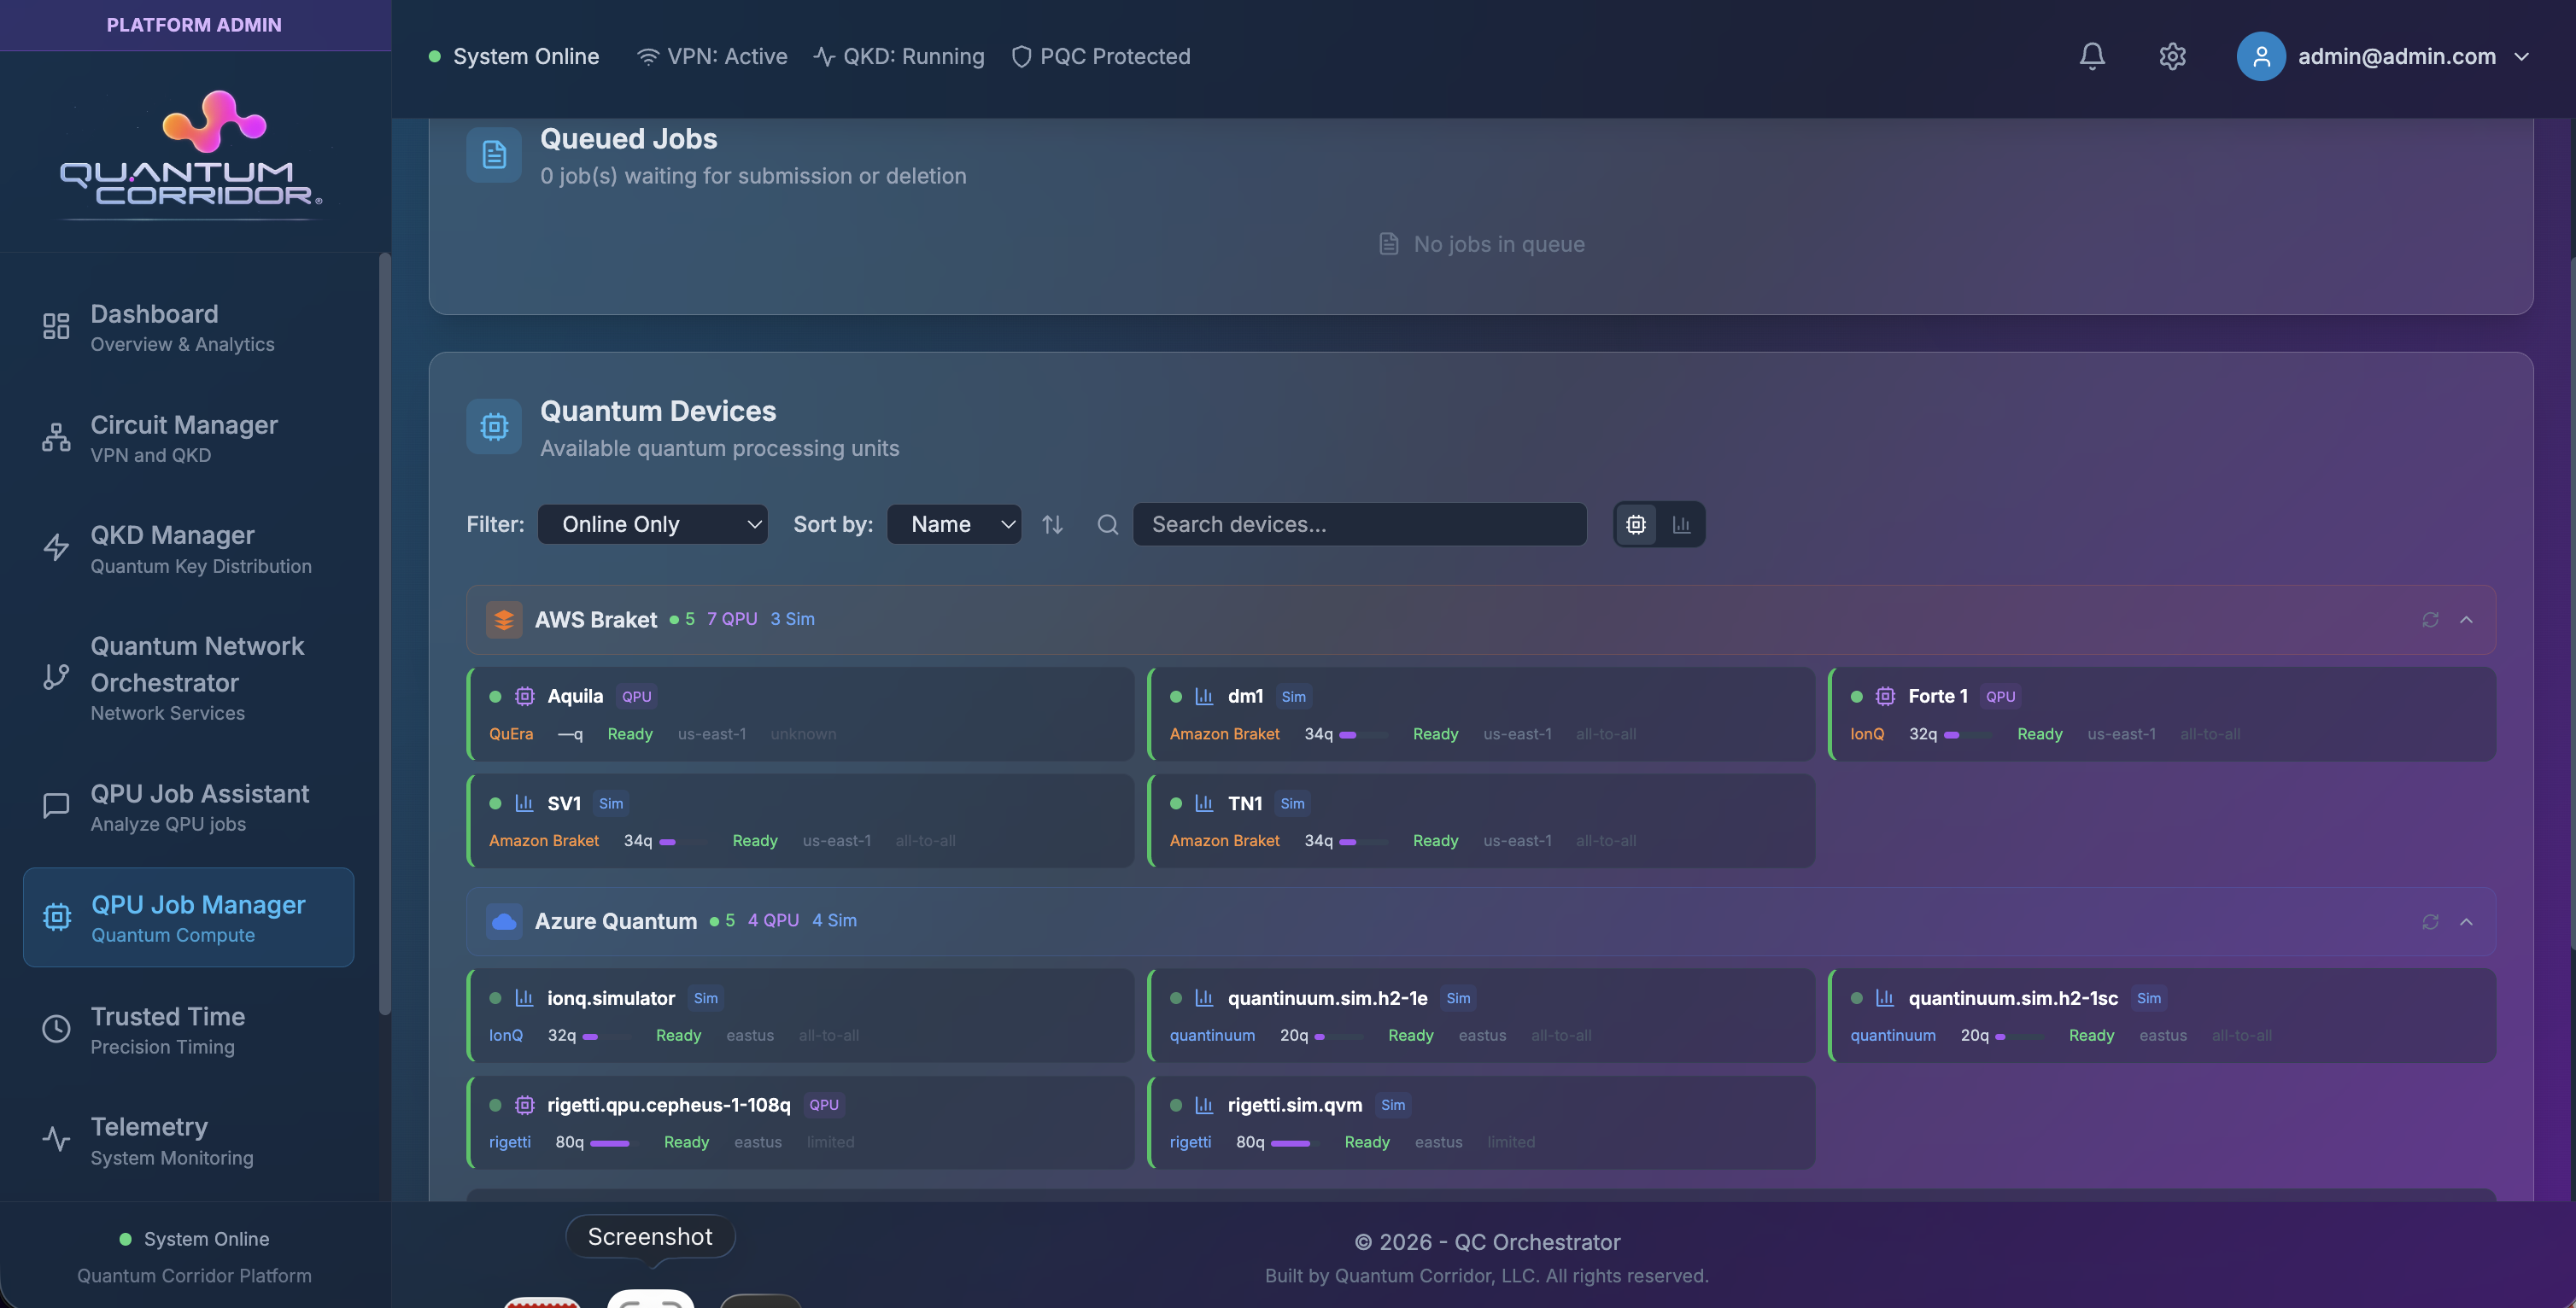Viewport: 2576px width, 1308px height.
Task: Click the Forte 1 32q qubit bar
Action: click(x=1968, y=735)
